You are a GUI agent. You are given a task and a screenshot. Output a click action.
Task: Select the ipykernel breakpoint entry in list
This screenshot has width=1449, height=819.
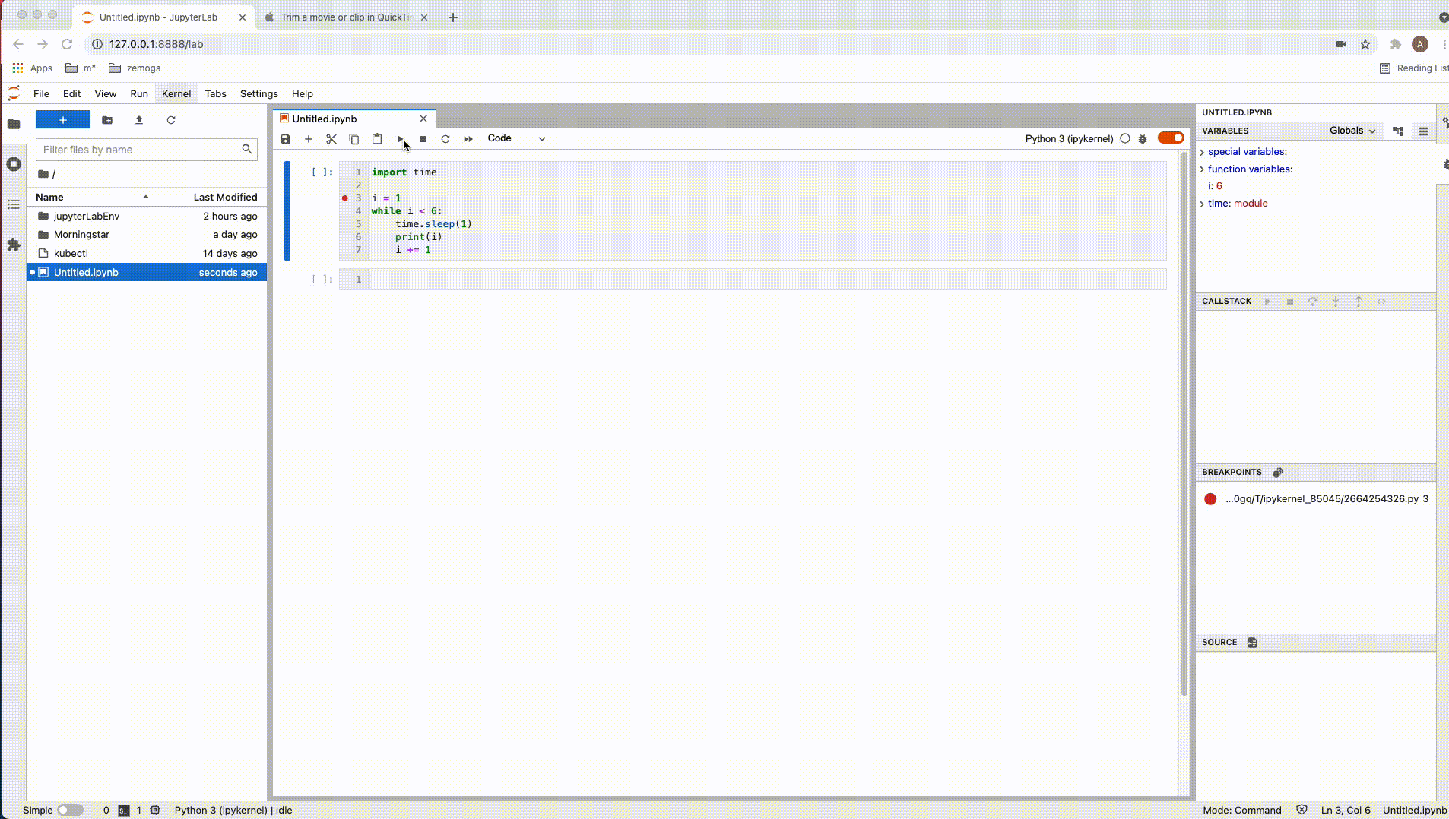coord(1317,499)
